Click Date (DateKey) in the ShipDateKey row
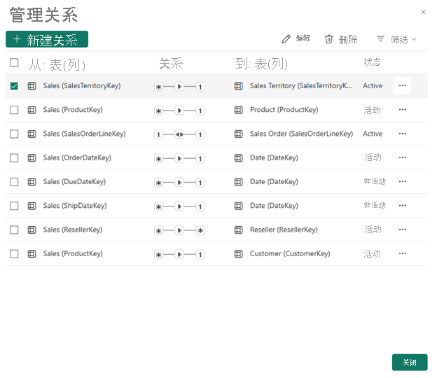 click(x=274, y=206)
